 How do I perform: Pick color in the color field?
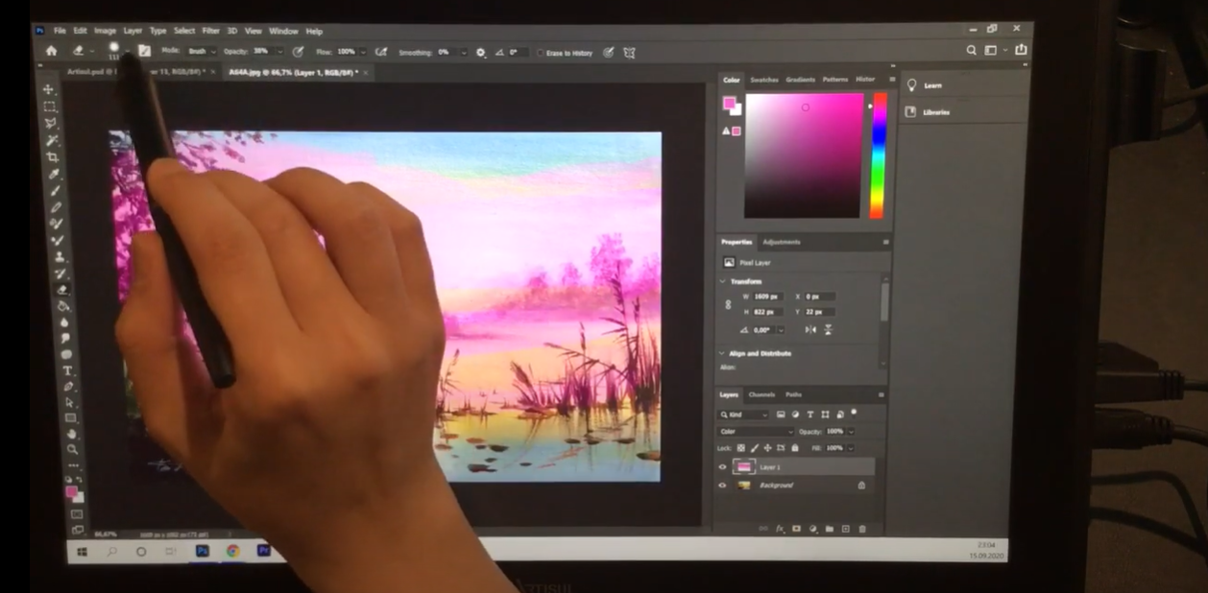804,155
